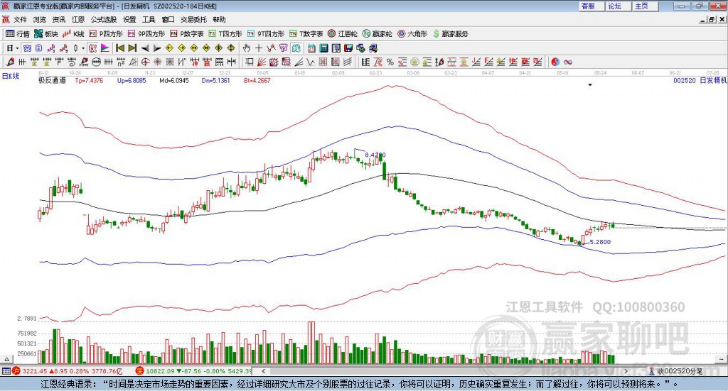Select the hand pan tool
The height and width of the screenshot is (391, 728).
pyautogui.click(x=247, y=48)
